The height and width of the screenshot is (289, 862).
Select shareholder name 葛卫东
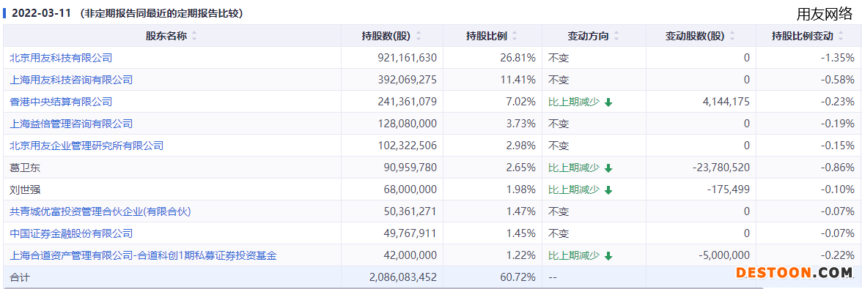(25, 168)
